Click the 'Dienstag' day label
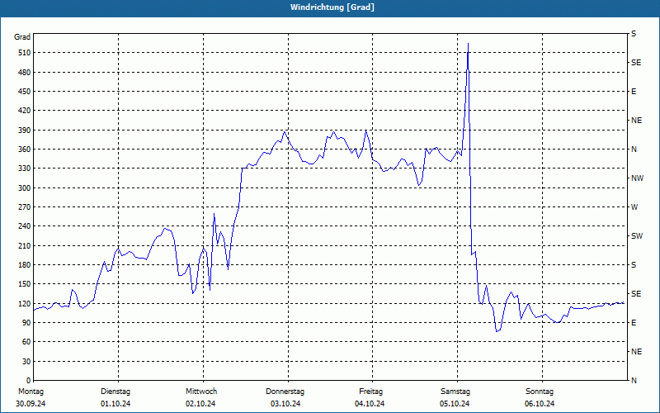 coord(115,392)
